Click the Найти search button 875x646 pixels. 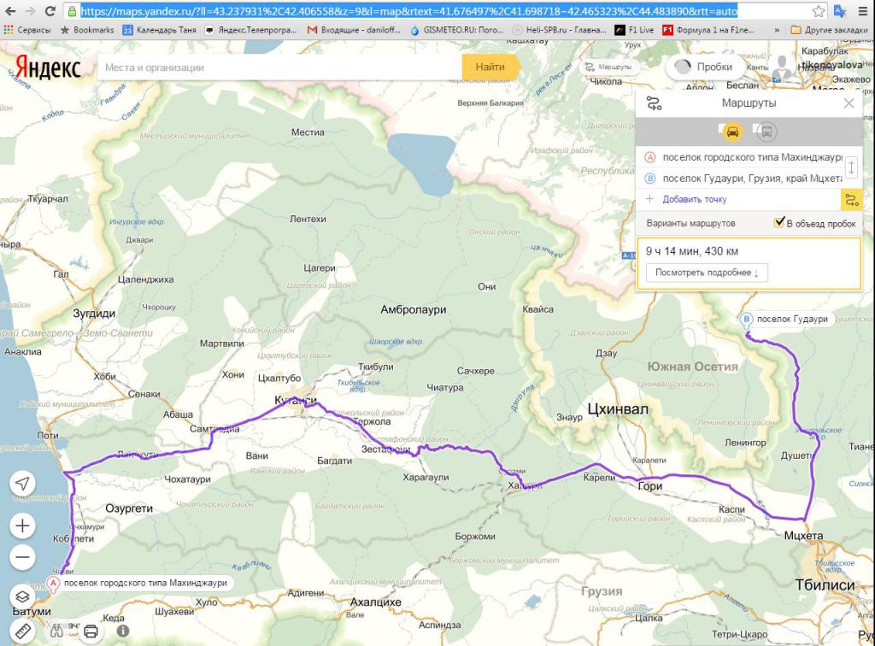click(490, 67)
